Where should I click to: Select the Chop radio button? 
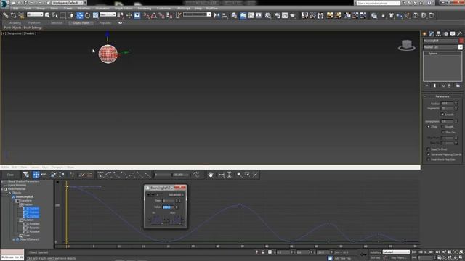click(x=429, y=127)
